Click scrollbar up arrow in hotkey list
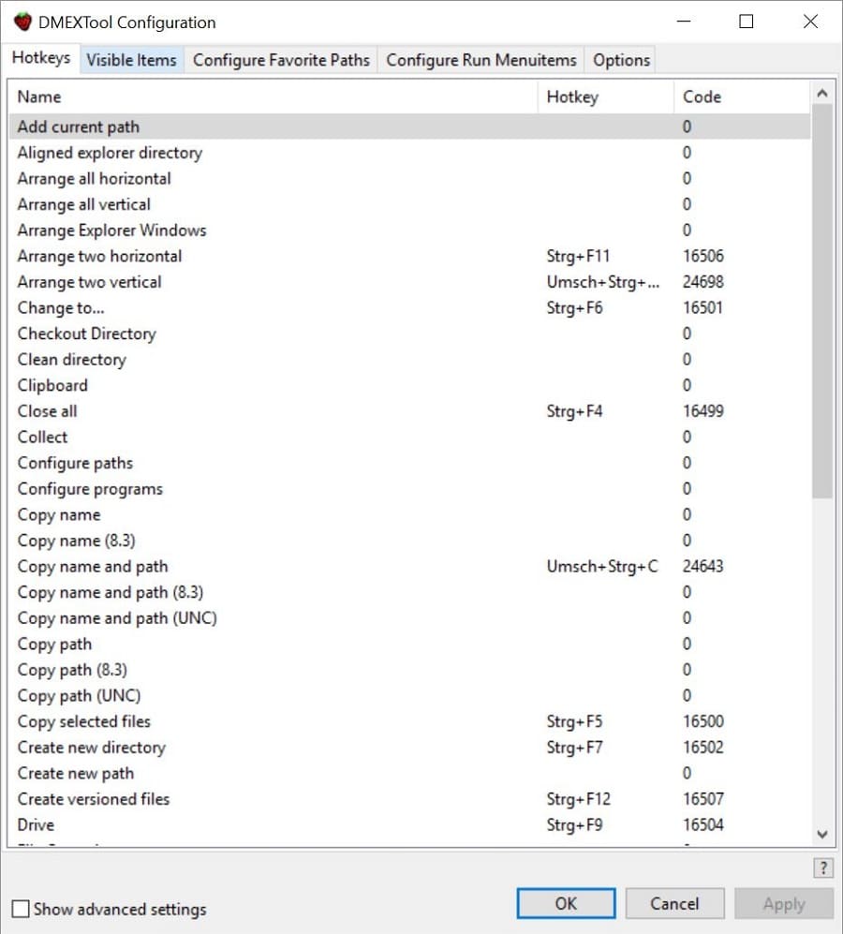The height and width of the screenshot is (934, 843). click(x=822, y=94)
